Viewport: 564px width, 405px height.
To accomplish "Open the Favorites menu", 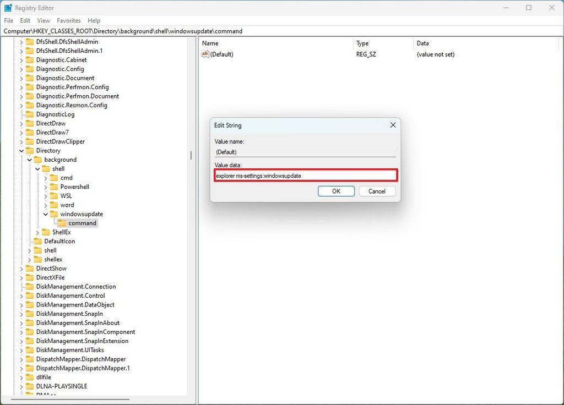I will 68,20.
